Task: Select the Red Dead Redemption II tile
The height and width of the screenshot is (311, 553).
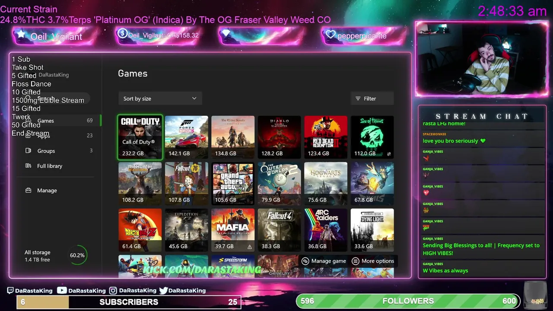Action: (326, 137)
